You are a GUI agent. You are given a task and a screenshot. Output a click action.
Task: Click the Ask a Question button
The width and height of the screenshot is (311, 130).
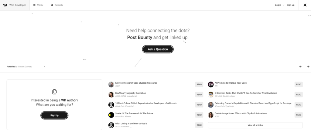[158, 49]
